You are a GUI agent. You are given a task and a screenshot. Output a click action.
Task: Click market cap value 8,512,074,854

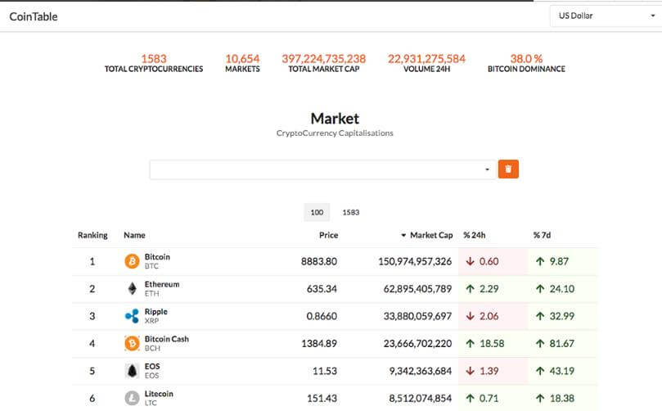421,398
